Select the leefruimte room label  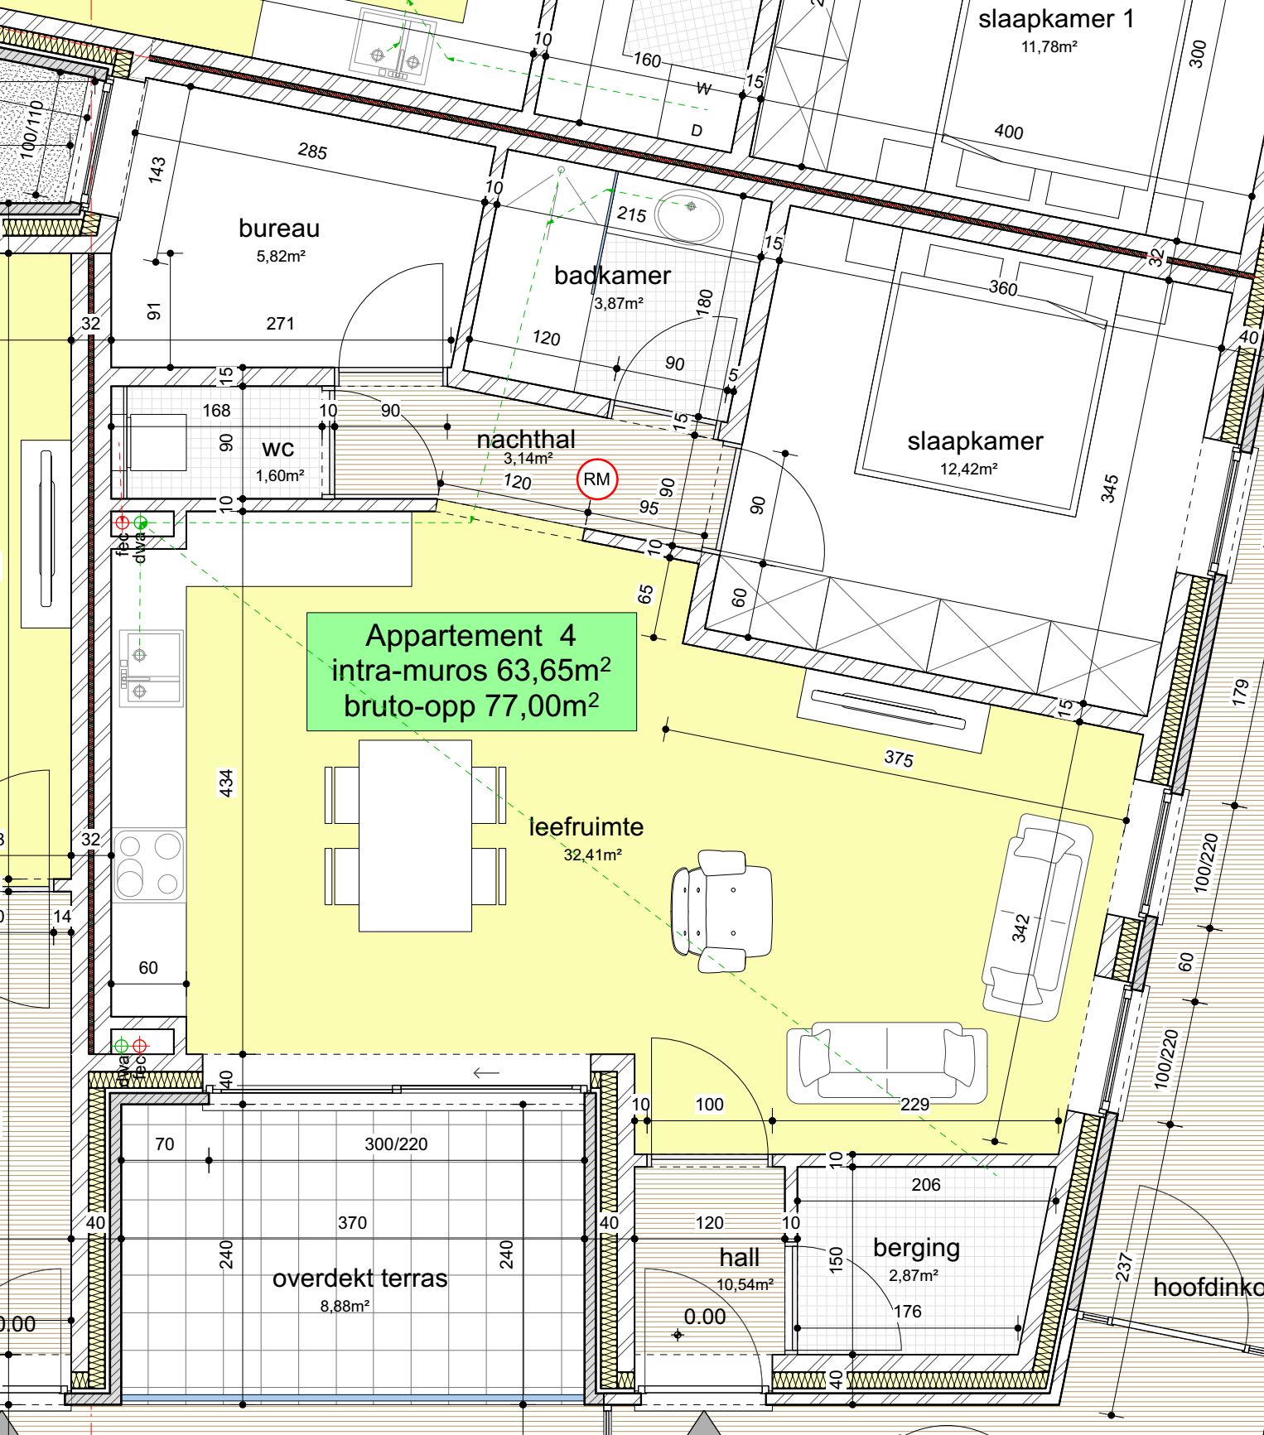point(586,827)
